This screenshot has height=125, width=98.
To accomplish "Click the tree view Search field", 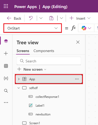I will coord(49,61).
